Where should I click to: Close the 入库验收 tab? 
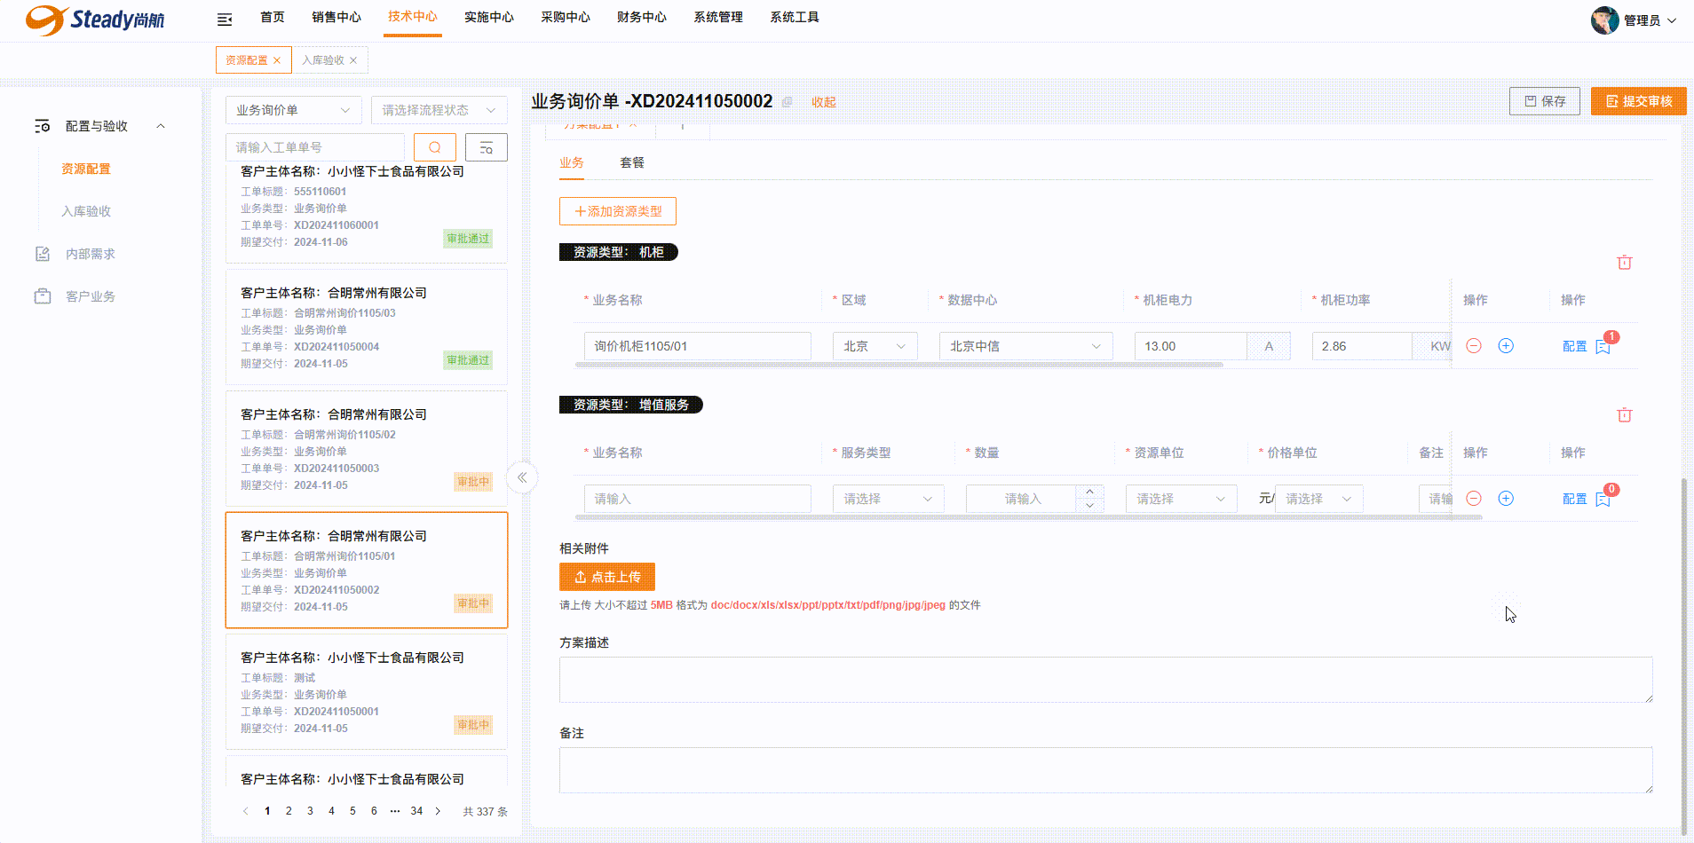click(x=353, y=60)
